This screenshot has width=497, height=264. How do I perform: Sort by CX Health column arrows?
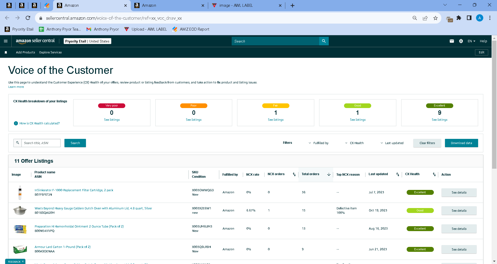click(x=434, y=174)
